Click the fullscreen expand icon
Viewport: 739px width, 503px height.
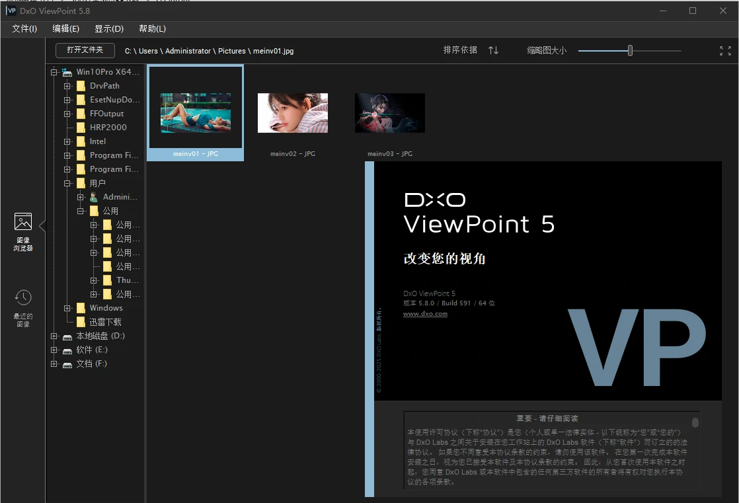point(725,51)
